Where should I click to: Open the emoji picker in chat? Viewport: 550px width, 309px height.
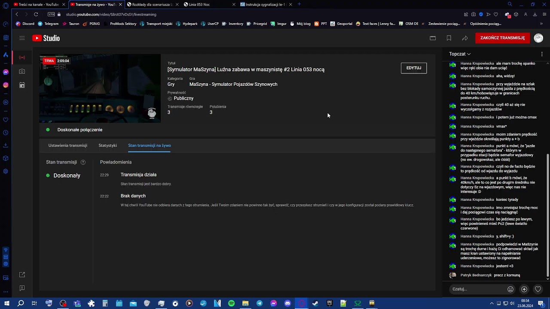click(510, 289)
